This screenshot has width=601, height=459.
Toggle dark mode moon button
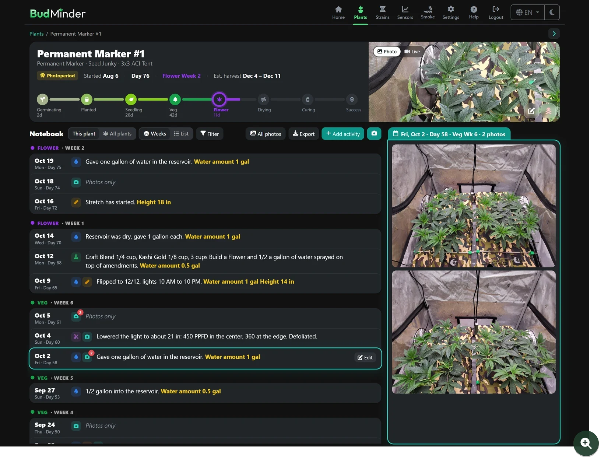552,12
